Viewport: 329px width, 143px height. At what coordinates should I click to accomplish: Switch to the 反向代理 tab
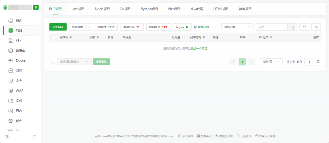point(197,9)
